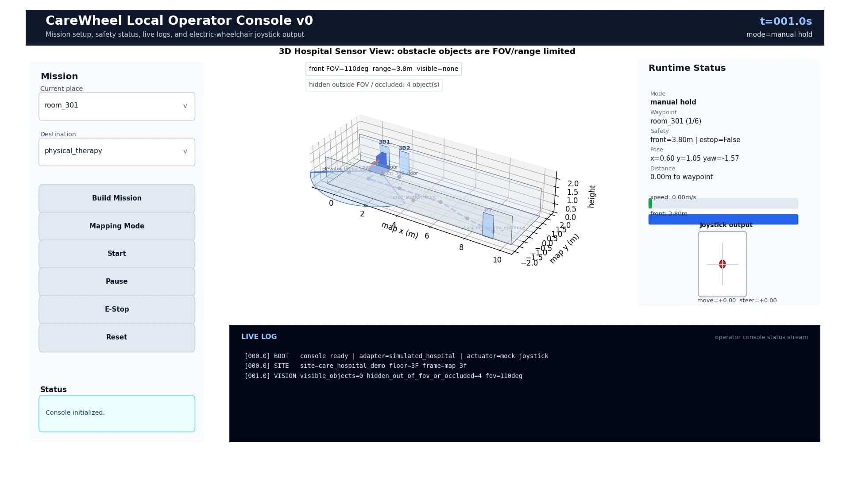Click the 'height' axis label
This screenshot has width=850, height=478.
click(x=592, y=197)
